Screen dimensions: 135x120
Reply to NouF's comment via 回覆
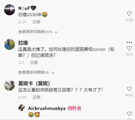[37, 22]
